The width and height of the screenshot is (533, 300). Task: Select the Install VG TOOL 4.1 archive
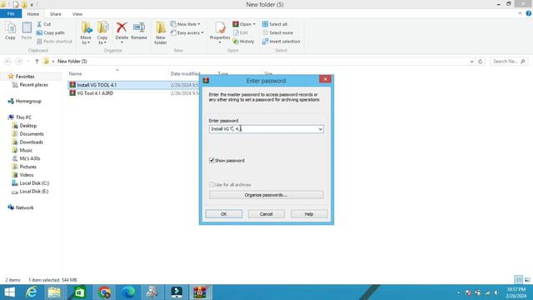[x=97, y=85]
